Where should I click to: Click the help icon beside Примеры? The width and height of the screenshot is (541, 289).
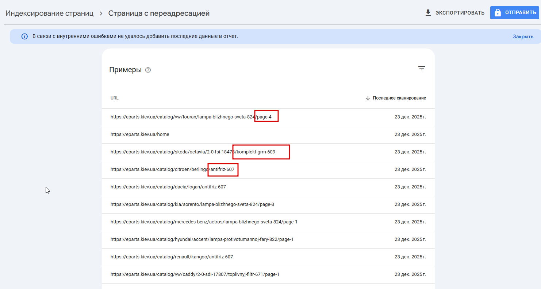148,70
